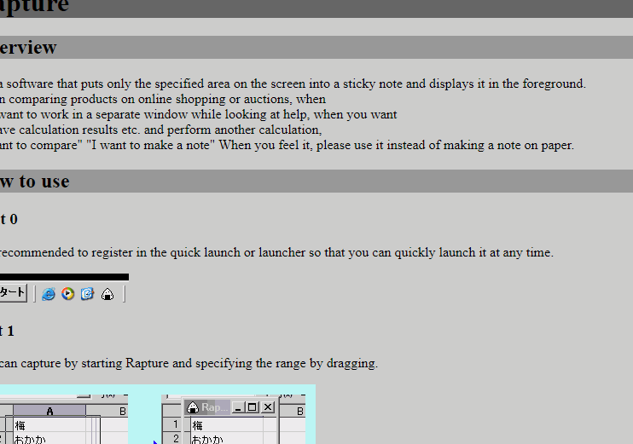Click the 梅 text inside the Rapture window
Screen dimensions: 633x444
pyautogui.click(x=198, y=425)
